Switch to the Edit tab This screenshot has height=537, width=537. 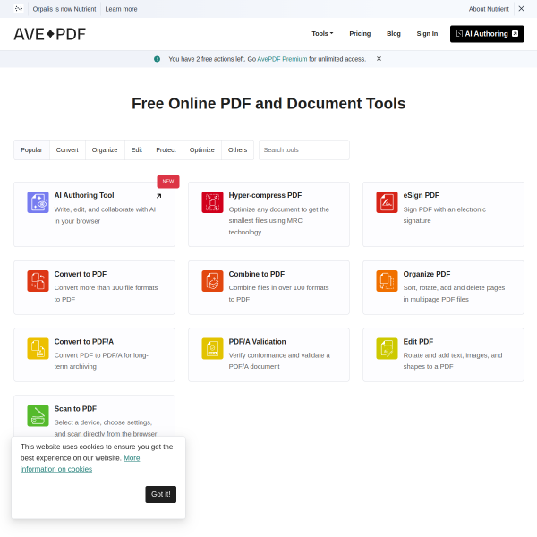coord(137,149)
